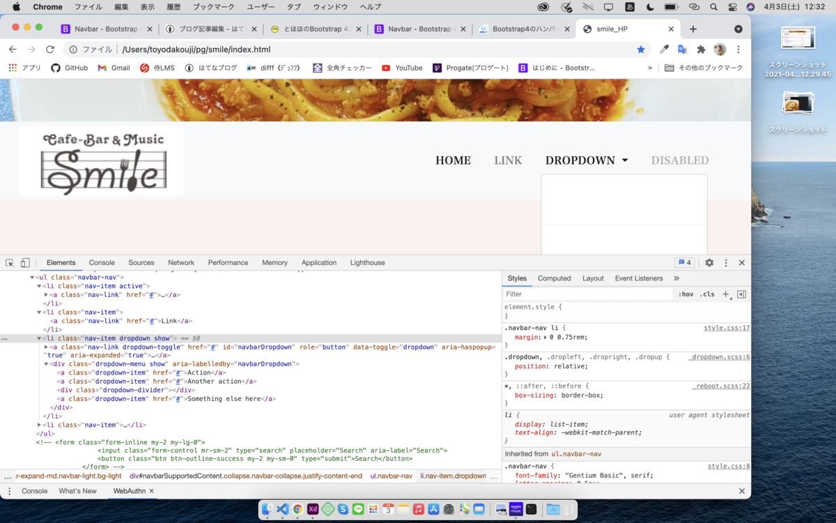Go back with the browser back arrow
836x523 pixels.
tap(13, 50)
